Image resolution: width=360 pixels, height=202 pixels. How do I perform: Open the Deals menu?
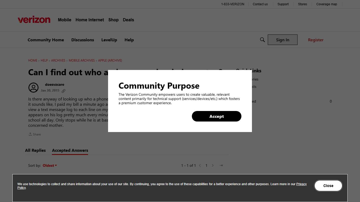click(128, 20)
